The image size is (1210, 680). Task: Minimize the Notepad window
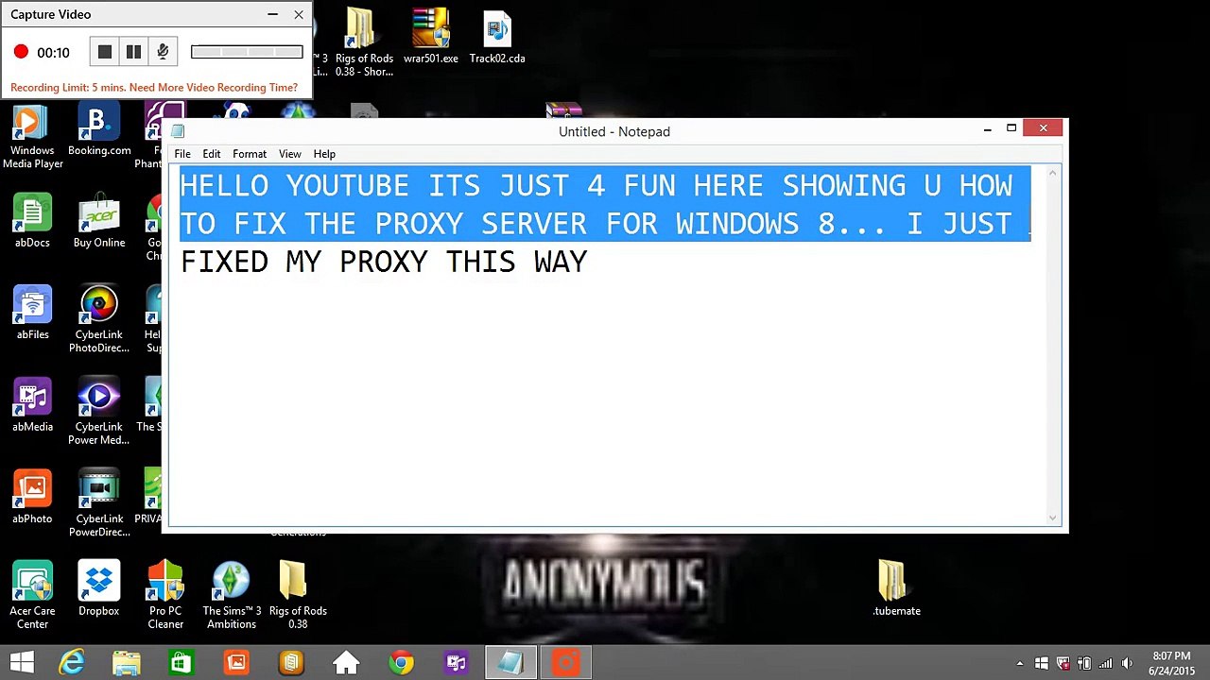point(987,128)
